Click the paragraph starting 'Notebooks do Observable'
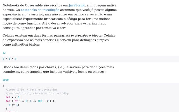This screenshot has height=112, width=179. click(x=59, y=17)
